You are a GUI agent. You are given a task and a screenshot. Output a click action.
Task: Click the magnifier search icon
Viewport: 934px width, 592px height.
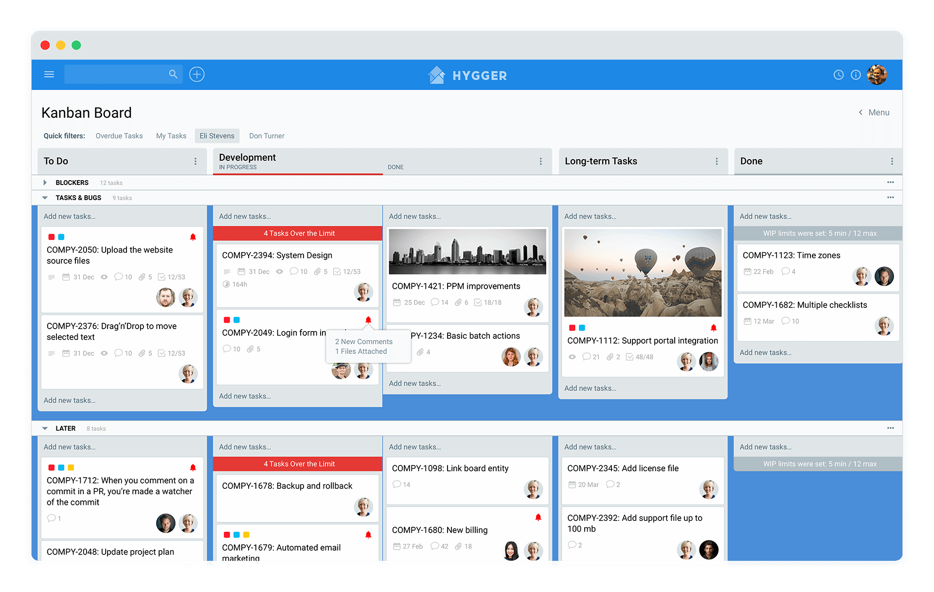pos(173,74)
